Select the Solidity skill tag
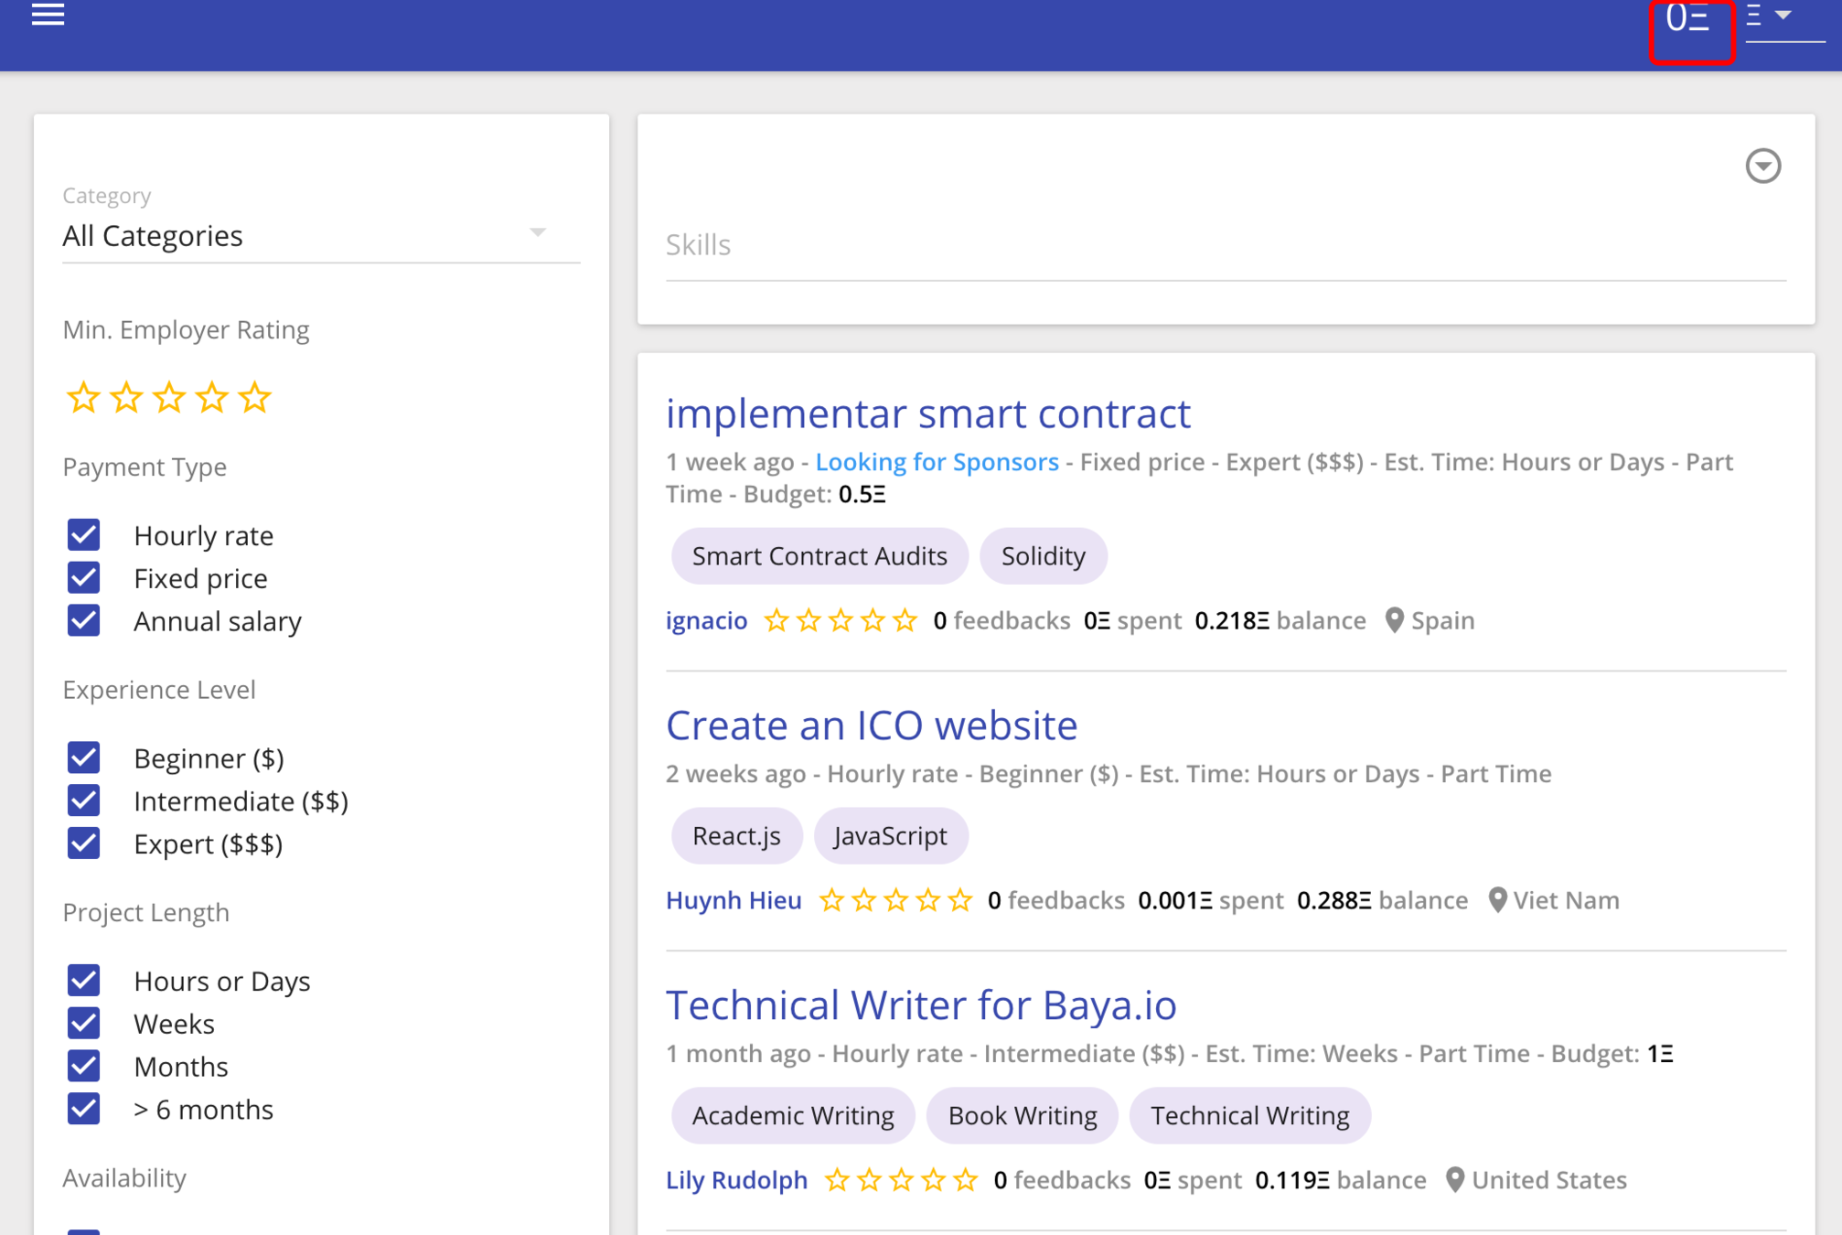1842x1235 pixels. [1043, 556]
